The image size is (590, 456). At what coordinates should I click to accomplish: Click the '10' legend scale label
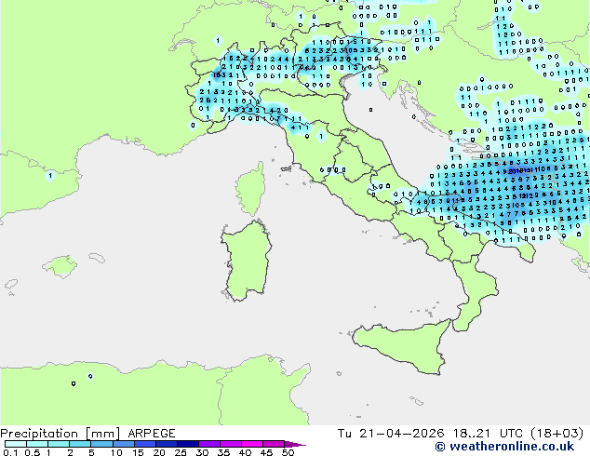(x=116, y=452)
